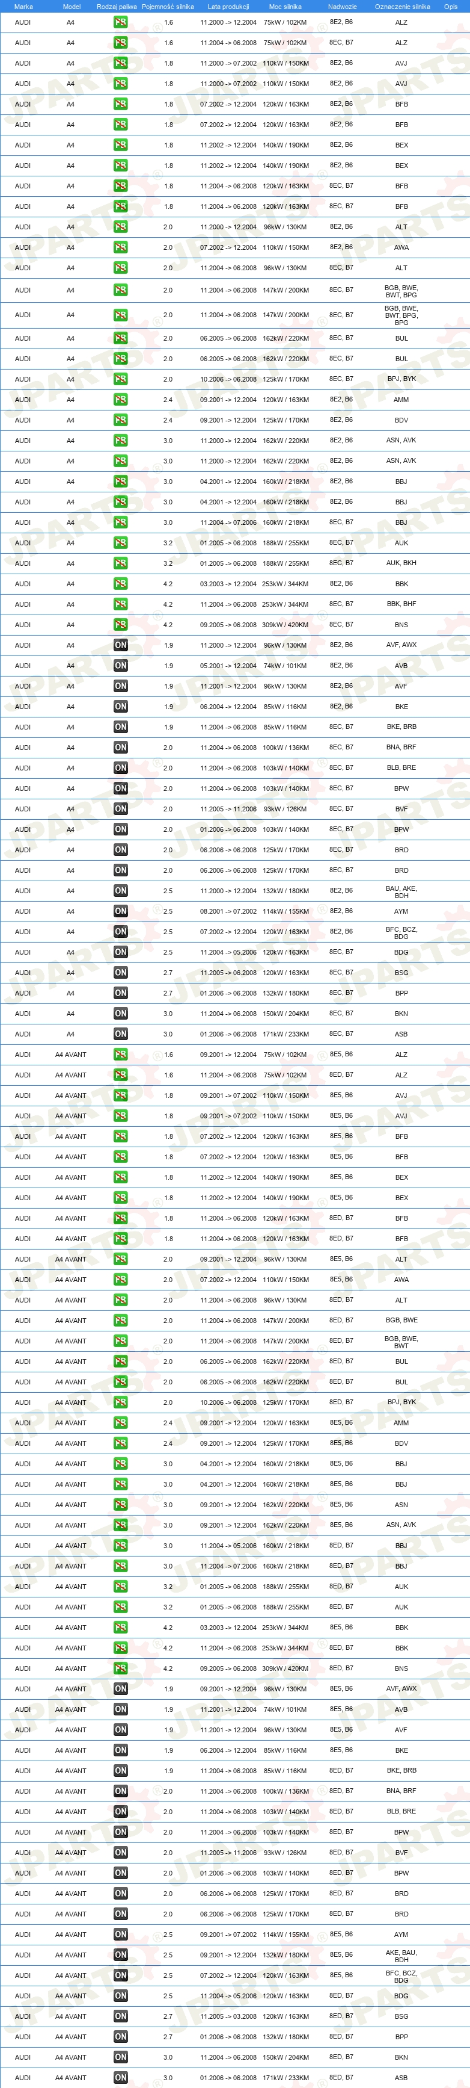Click the 'Oznaczenie silnika' column header

(402, 7)
